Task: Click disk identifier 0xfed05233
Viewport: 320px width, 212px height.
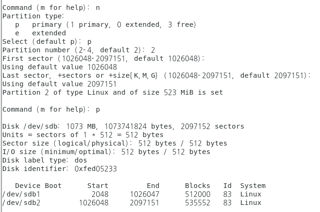Action: (x=96, y=169)
